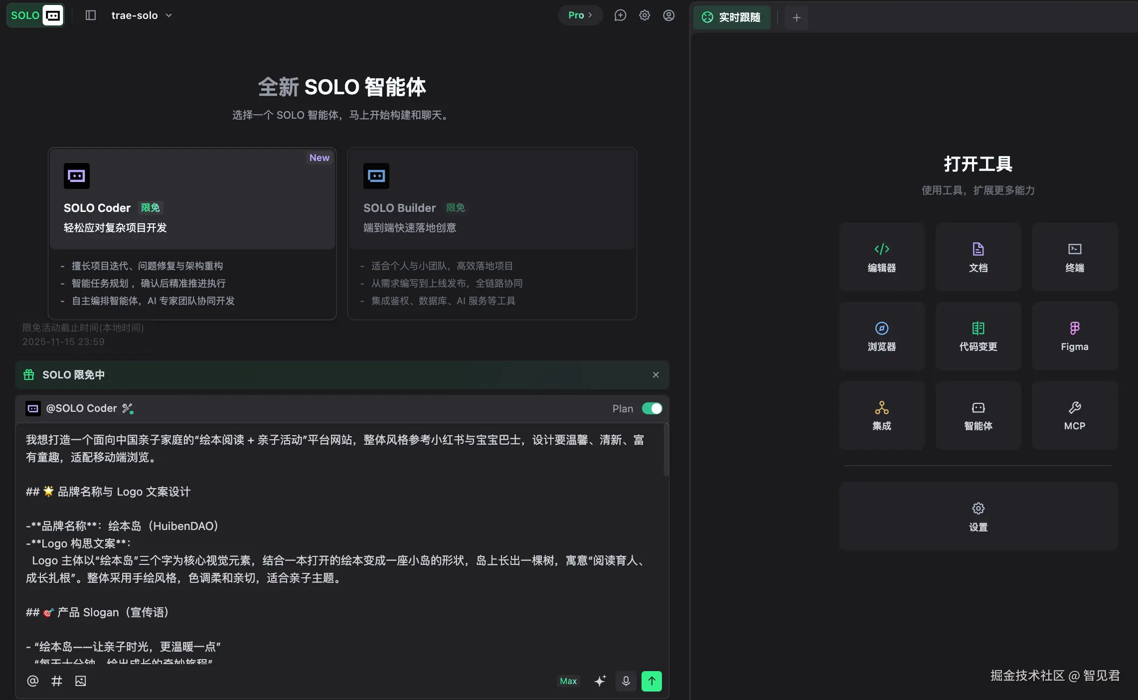Open the 编辑器 (editor) tool
1138x700 pixels.
coord(881,257)
